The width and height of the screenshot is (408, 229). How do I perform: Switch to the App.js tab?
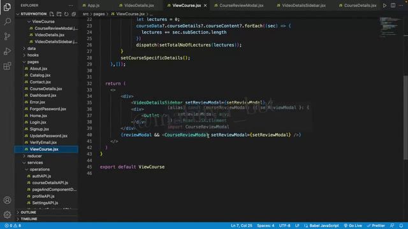[91, 6]
